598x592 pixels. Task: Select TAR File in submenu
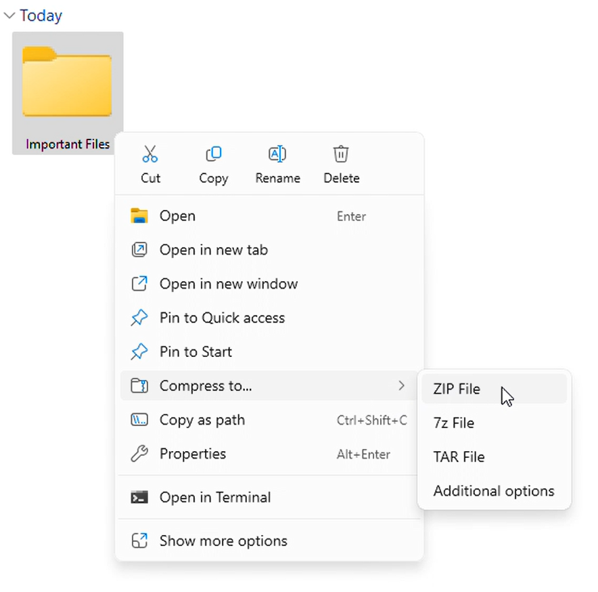pos(495,457)
